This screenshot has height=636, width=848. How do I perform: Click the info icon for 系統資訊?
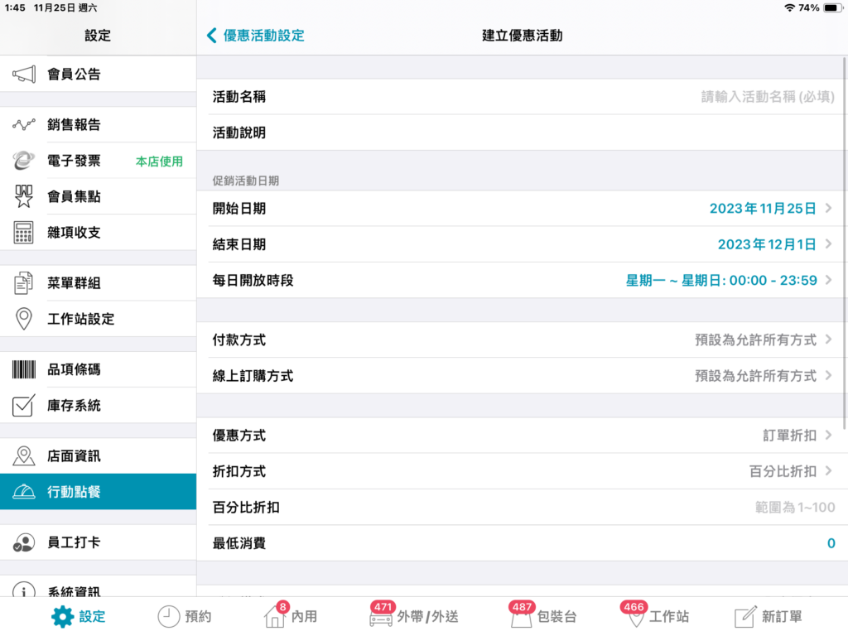click(24, 590)
